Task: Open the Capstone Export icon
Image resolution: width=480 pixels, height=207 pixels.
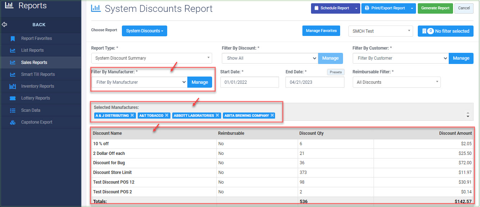Action: coord(13,122)
